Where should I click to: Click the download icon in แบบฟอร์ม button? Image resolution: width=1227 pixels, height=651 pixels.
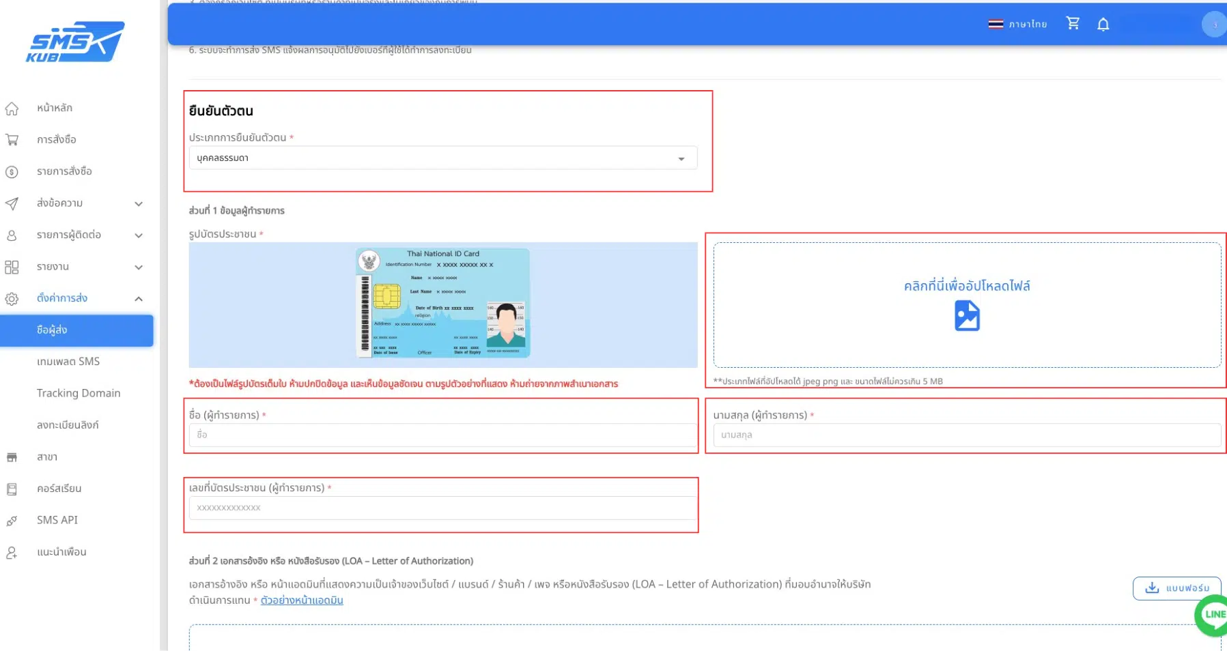(1152, 588)
